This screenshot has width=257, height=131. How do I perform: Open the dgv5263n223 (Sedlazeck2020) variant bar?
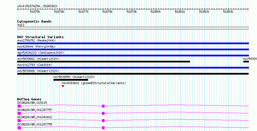coord(133,56)
